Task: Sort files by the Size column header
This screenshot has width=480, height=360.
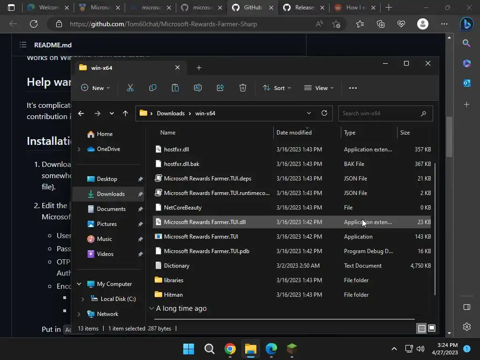Action: 405,133
